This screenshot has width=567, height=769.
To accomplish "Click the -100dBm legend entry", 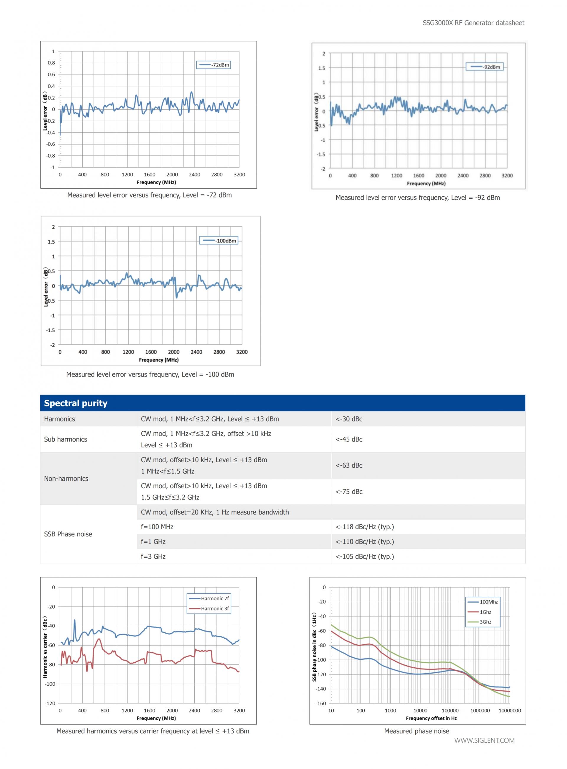I will click(219, 241).
